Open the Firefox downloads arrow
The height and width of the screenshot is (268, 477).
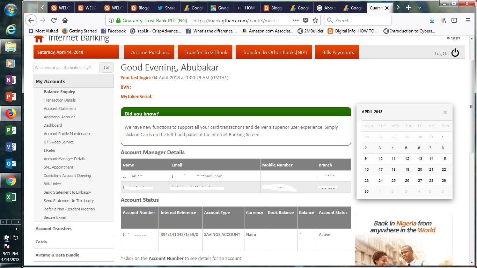(x=432, y=20)
